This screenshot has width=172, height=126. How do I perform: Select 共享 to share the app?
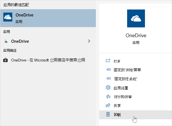[x=135, y=106]
